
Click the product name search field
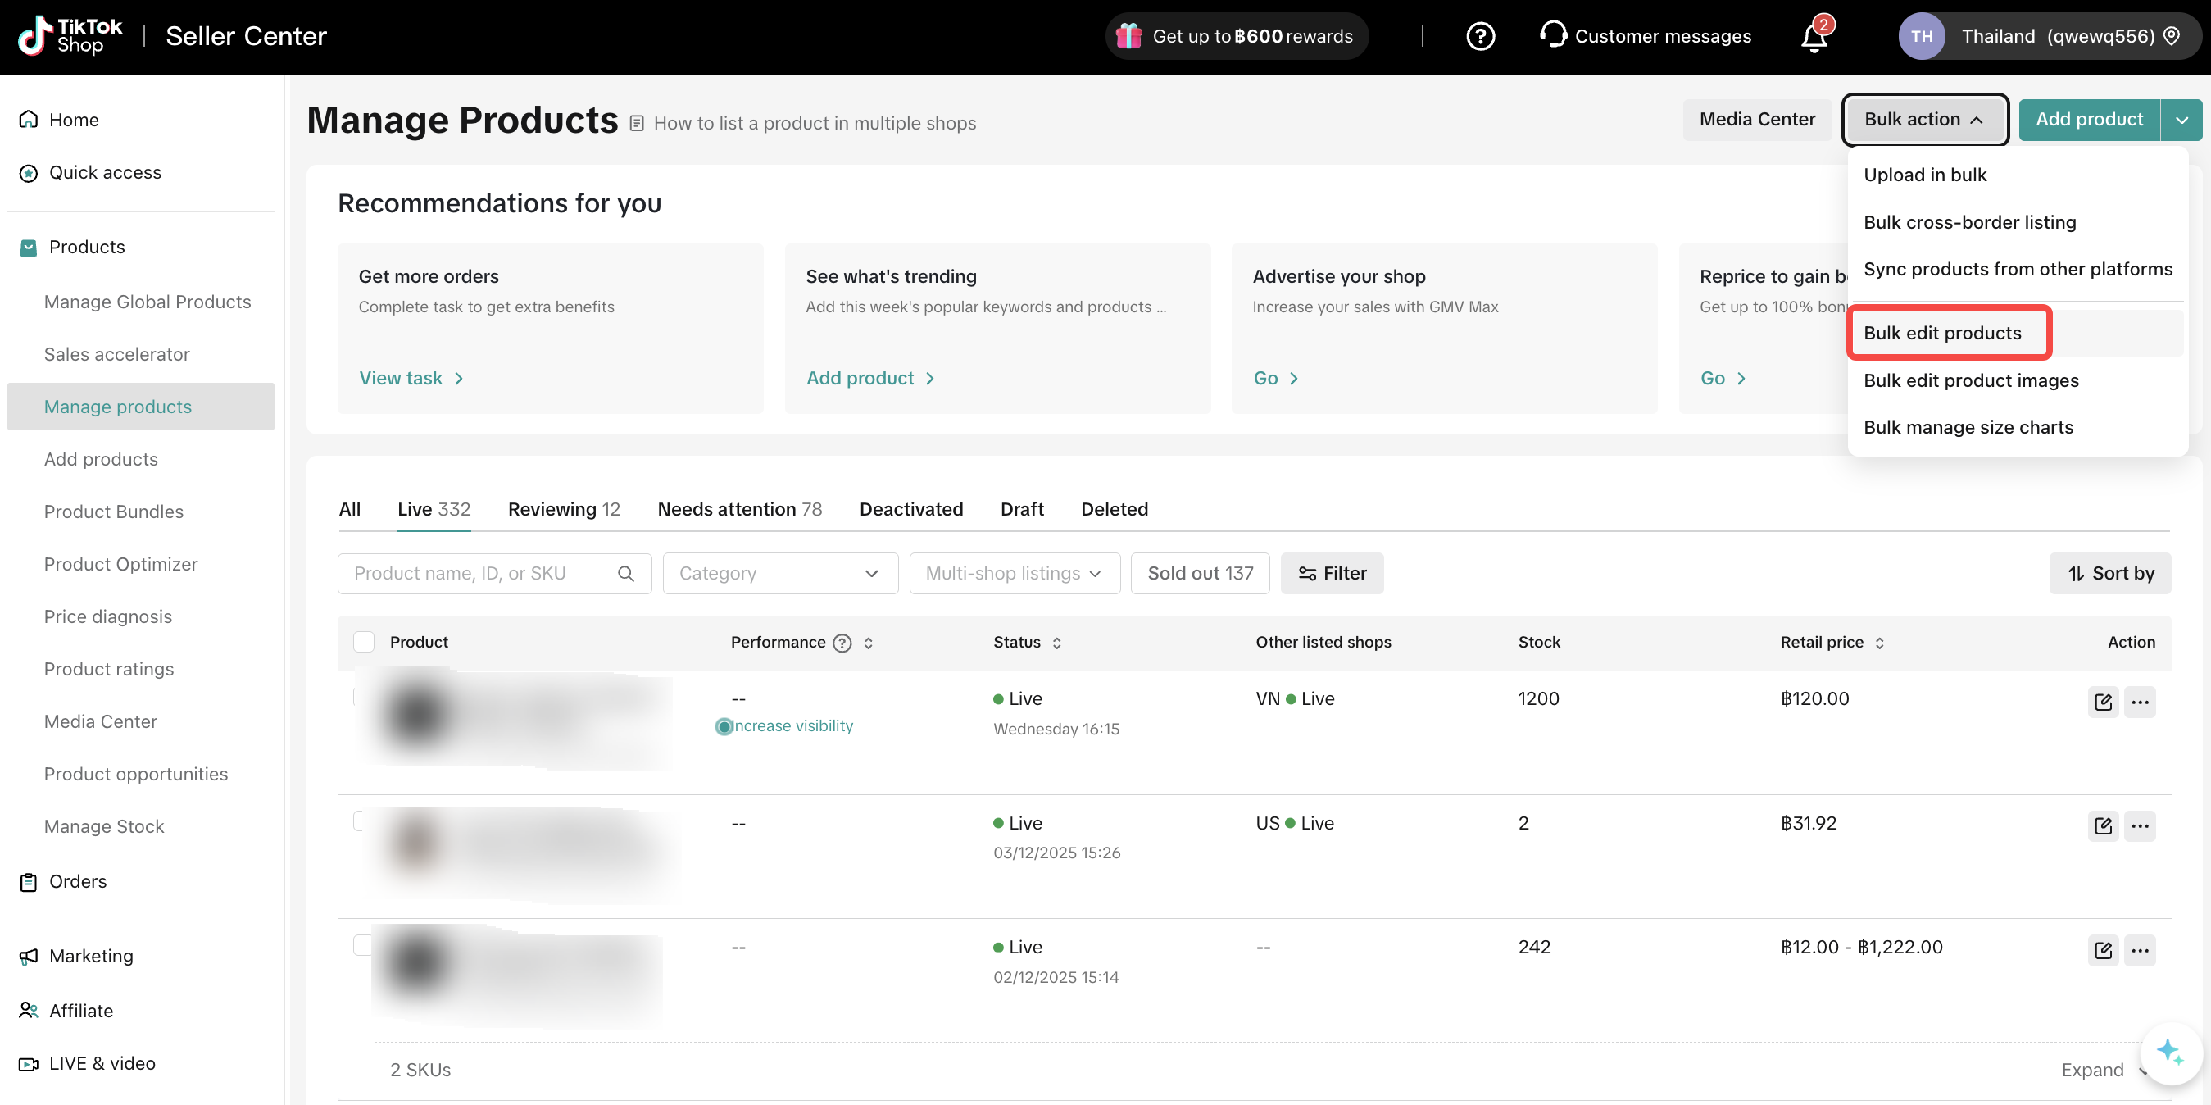coord(481,574)
